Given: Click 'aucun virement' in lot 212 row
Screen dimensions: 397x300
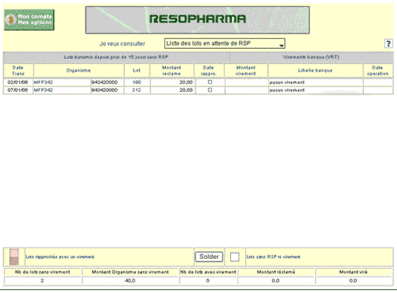Looking at the screenshot, I should coord(287,90).
